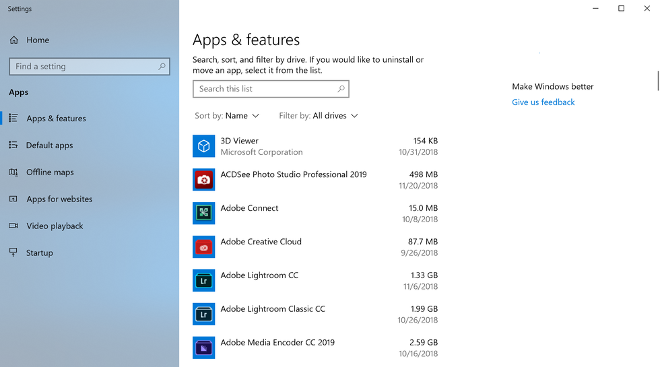Click the Video playback camera icon
This screenshot has width=660, height=367.
click(13, 226)
